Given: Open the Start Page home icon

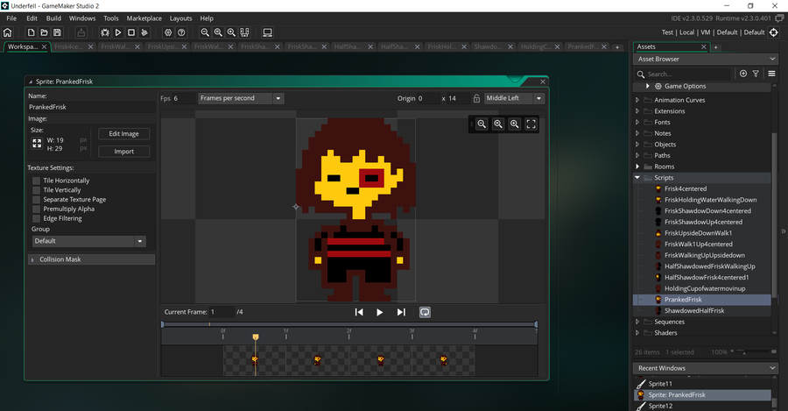Looking at the screenshot, I should (8, 32).
